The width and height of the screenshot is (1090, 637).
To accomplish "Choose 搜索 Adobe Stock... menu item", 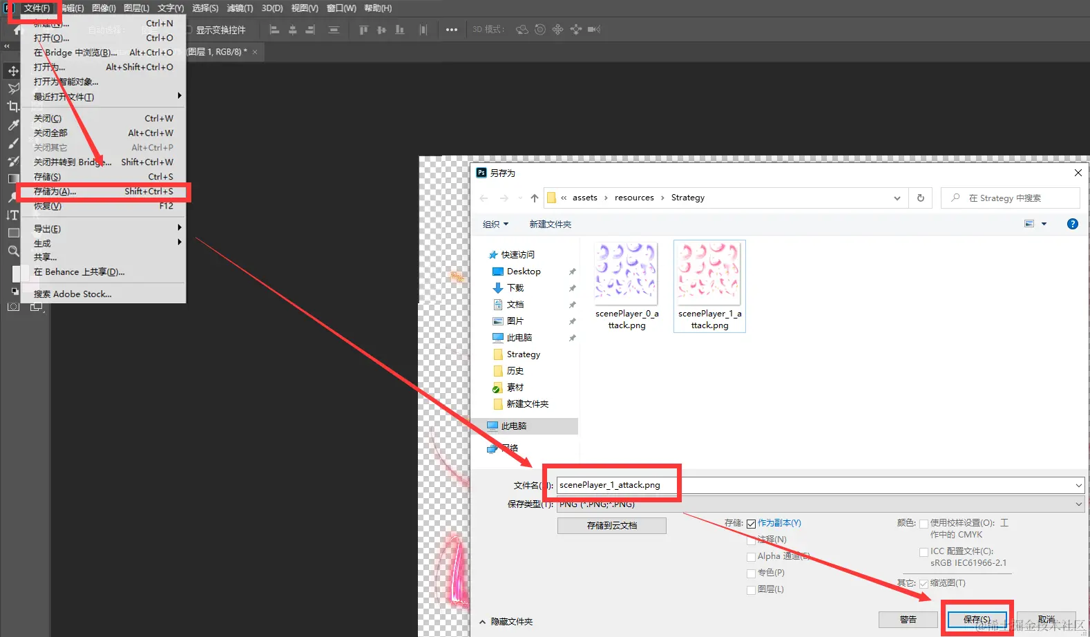I will (104, 294).
